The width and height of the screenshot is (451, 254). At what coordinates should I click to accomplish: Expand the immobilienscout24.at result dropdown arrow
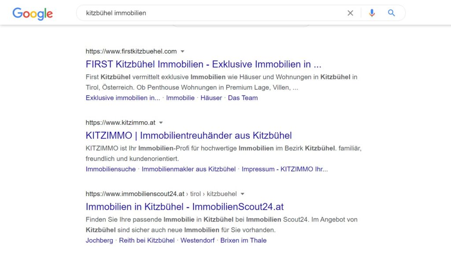pos(242,194)
